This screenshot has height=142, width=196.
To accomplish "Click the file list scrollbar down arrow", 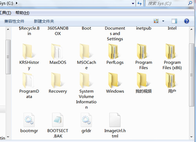I will point(191,137).
